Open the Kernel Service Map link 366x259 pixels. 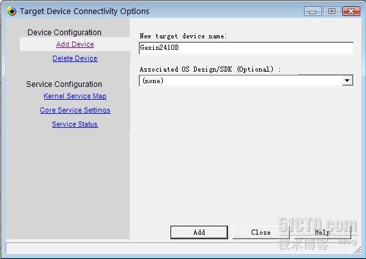(x=75, y=96)
